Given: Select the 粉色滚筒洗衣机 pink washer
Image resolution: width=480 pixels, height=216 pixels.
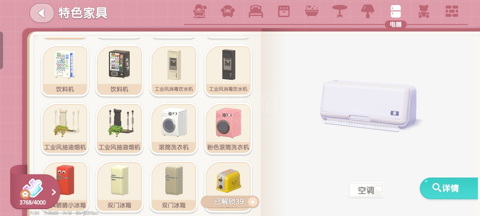Looking at the screenshot, I should point(228,128).
